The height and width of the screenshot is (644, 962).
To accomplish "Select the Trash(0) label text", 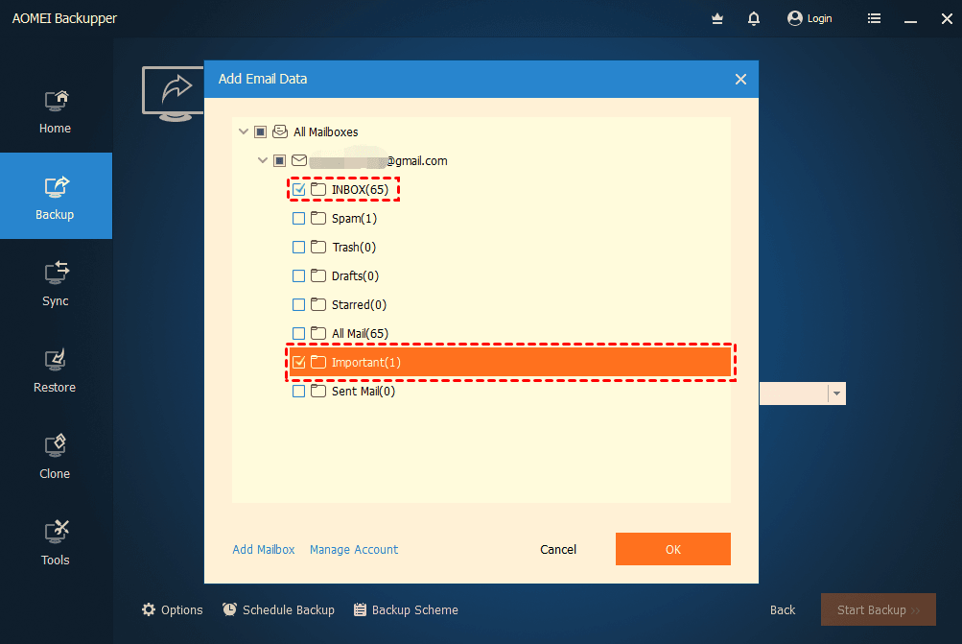I will click(354, 248).
